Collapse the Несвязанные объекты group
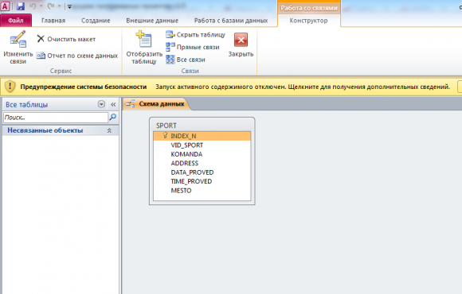462x294 pixels. pos(109,130)
